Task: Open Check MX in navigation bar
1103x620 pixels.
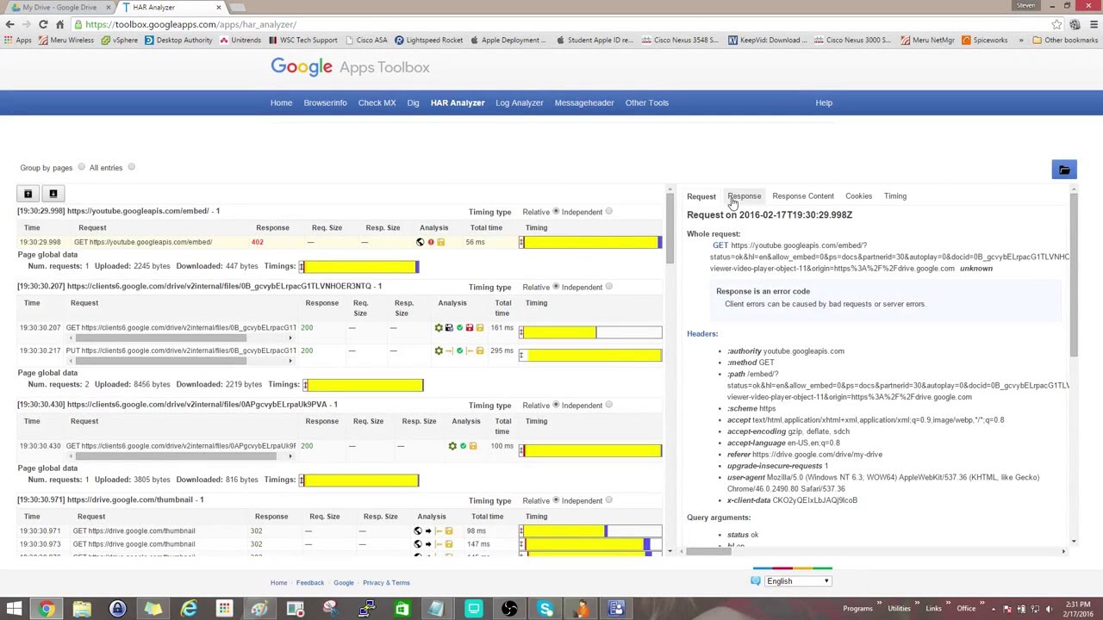Action: (x=377, y=102)
